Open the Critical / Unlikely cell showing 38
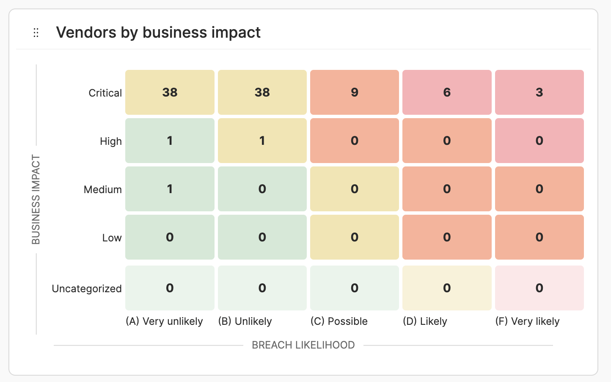Screen dimensions: 611x382 (262, 92)
